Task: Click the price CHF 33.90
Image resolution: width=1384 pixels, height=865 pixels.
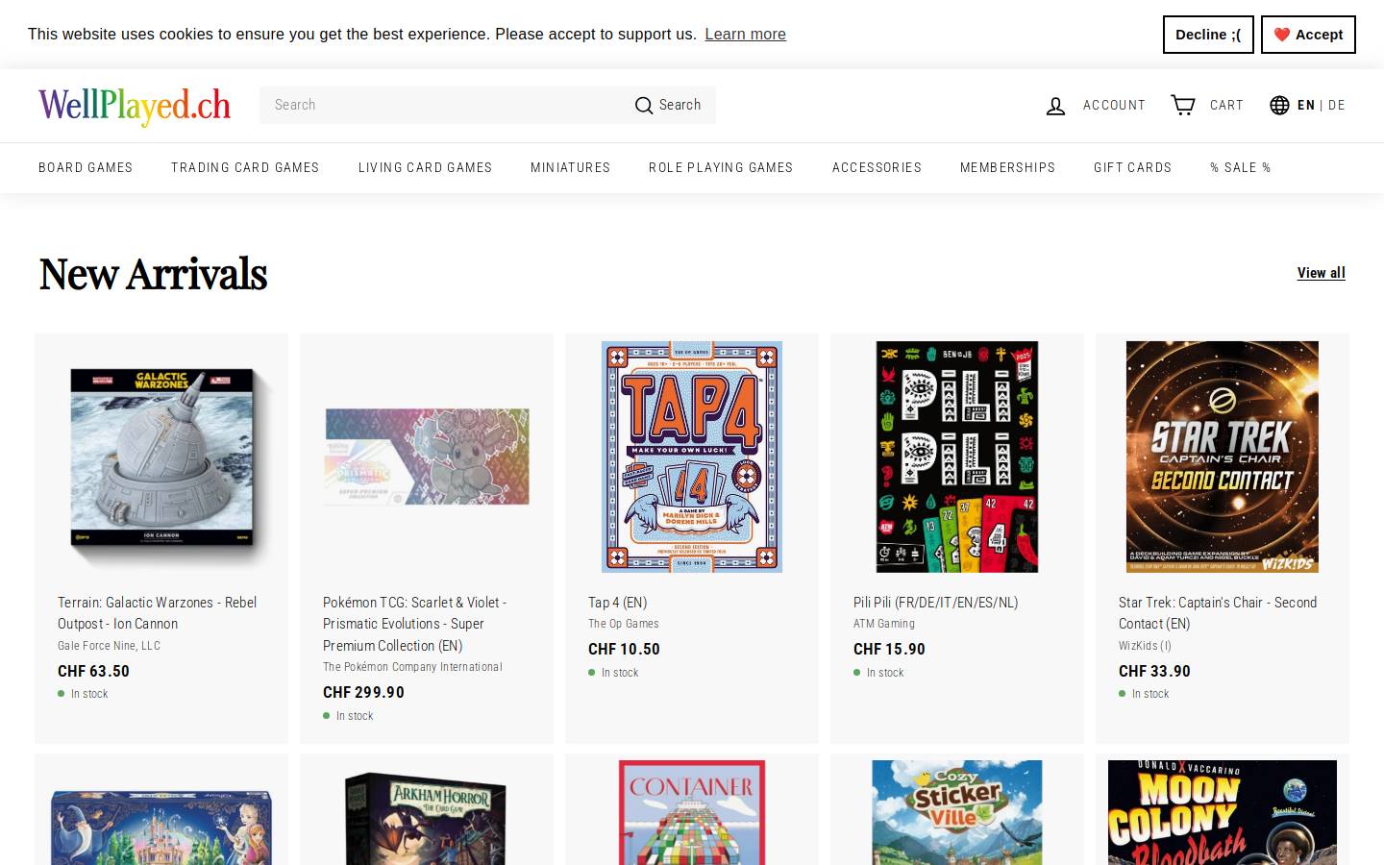Action: tap(1154, 671)
